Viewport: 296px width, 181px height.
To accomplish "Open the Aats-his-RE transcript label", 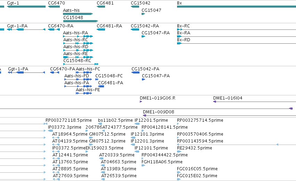I will [x=75, y=54].
